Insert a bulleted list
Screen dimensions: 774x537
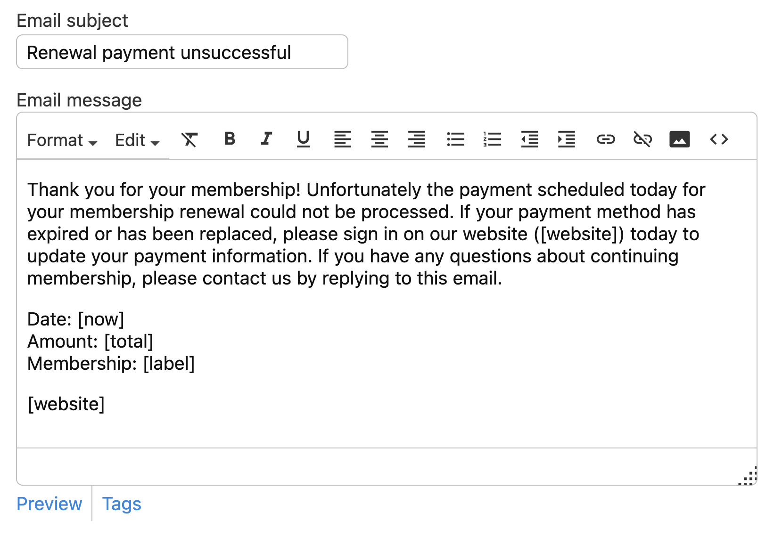[455, 139]
